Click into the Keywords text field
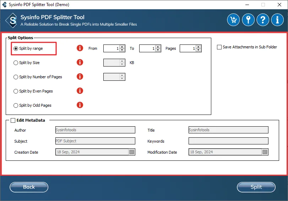This screenshot has height=201, width=288. (228, 141)
